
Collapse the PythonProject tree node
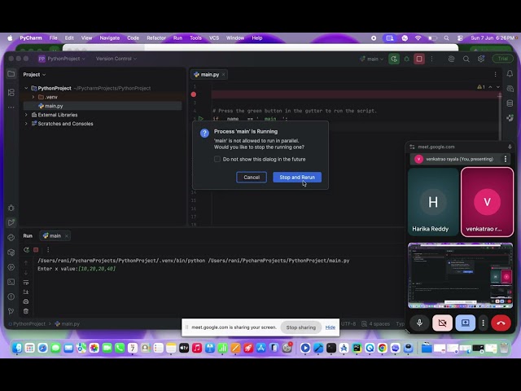[26, 88]
